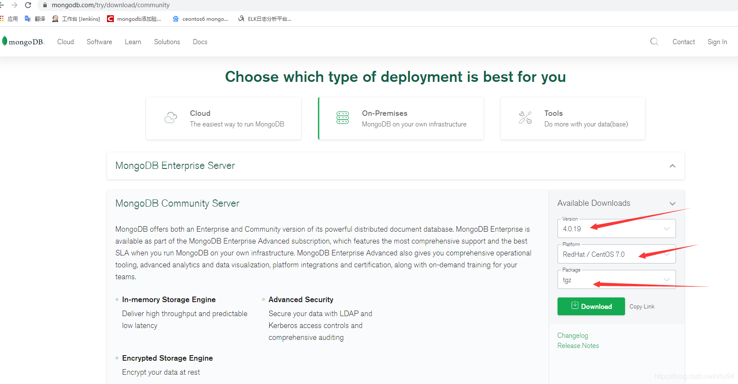This screenshot has height=384, width=738.
Task: Click the browser back arrow
Action: (x=1, y=5)
